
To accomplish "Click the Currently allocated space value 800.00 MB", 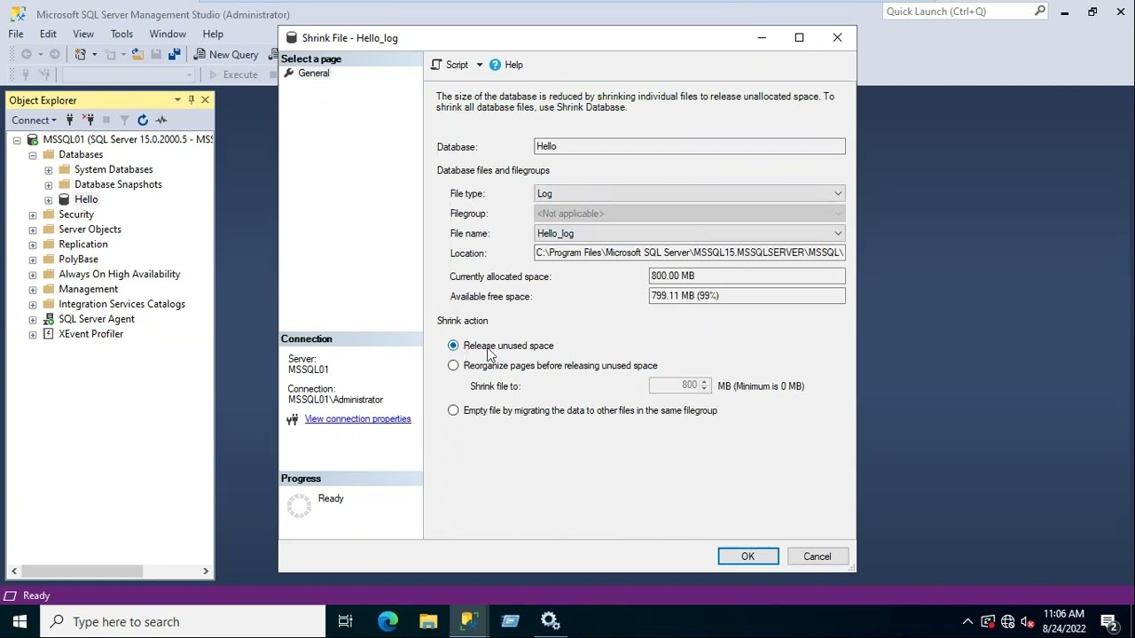I will coord(747,276).
